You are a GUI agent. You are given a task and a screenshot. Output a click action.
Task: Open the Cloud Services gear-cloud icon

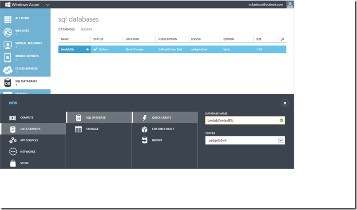(8, 70)
